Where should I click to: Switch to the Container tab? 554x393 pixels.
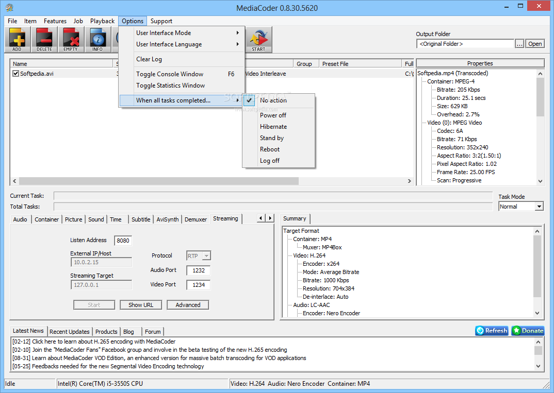pos(46,219)
